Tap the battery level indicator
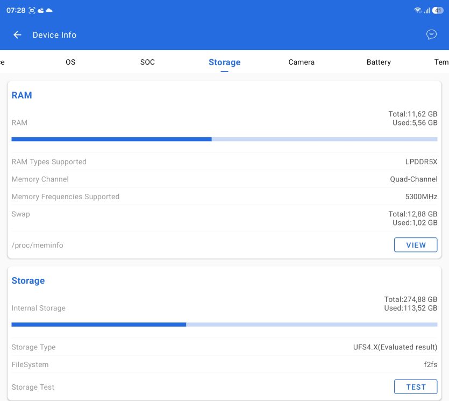Screen dimensions: 449x401 tap(438, 10)
